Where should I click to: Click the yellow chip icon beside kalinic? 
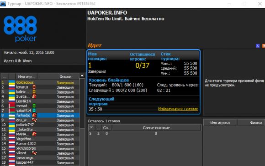(34, 92)
